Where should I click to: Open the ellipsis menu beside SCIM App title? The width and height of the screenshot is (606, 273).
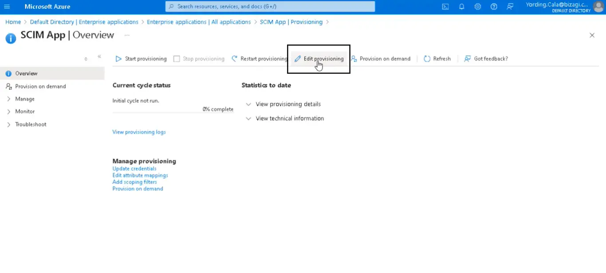pos(127,35)
